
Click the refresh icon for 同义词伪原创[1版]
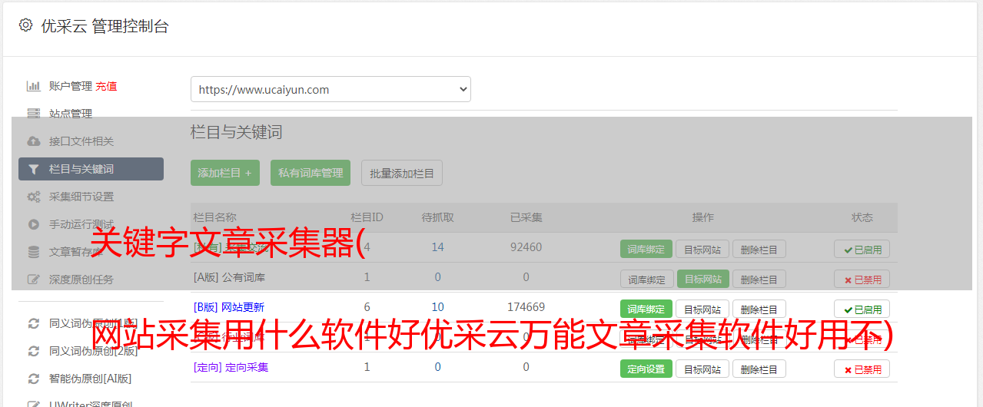[33, 323]
